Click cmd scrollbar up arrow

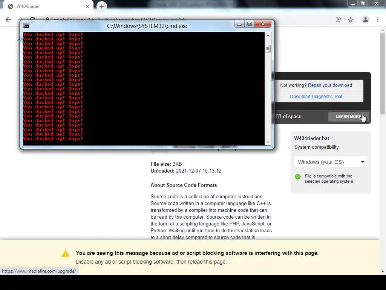[x=268, y=35]
